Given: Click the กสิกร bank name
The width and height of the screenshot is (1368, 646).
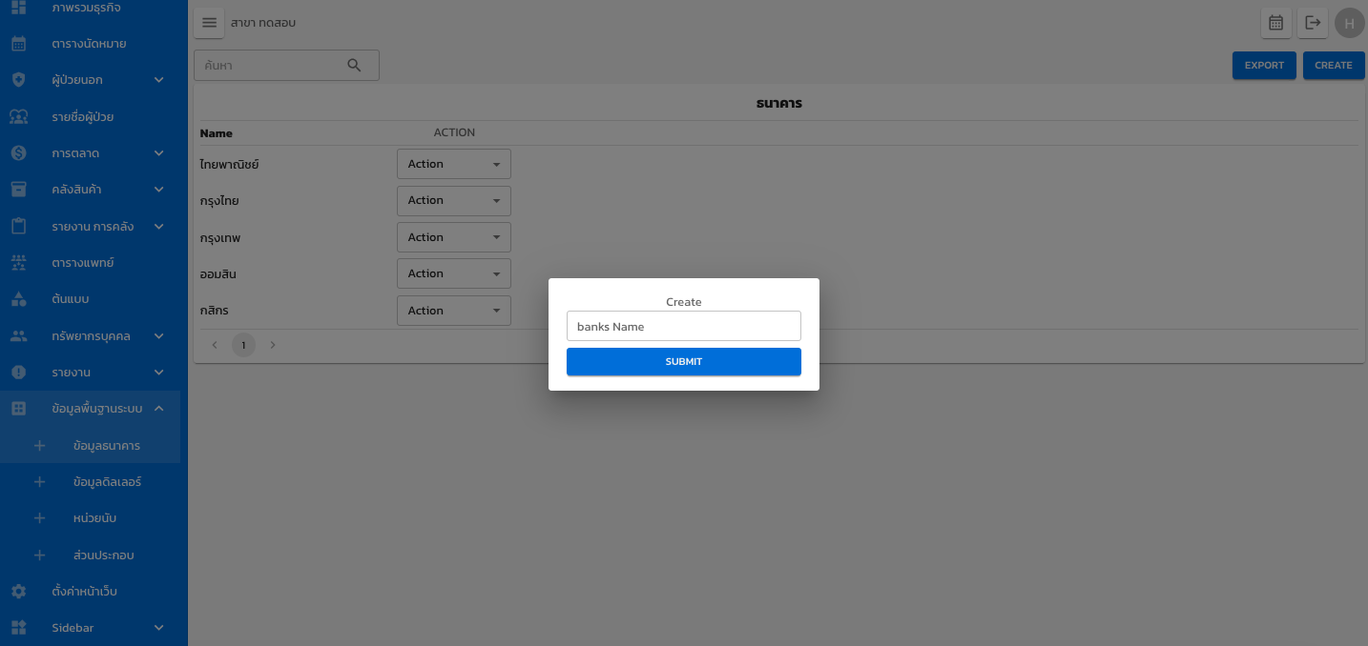Looking at the screenshot, I should pos(215,311).
